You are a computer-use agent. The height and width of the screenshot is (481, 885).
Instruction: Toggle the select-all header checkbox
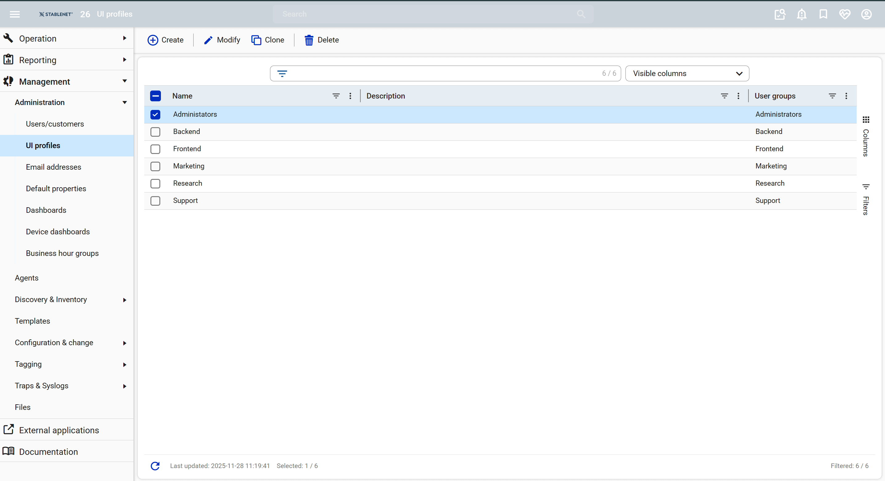(155, 96)
